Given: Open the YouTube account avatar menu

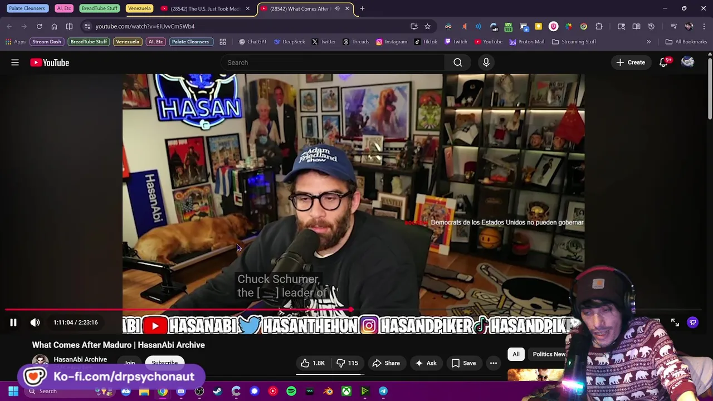Looking at the screenshot, I should click(x=688, y=62).
